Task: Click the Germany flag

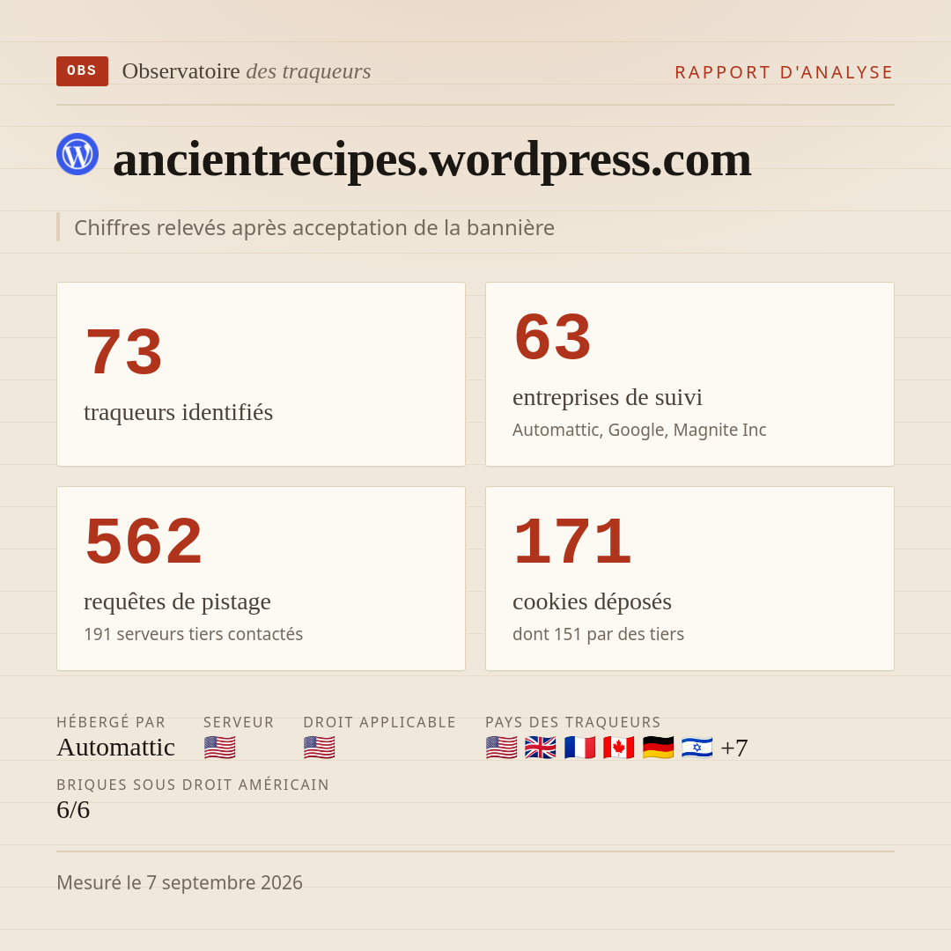Action: pyautogui.click(x=658, y=748)
